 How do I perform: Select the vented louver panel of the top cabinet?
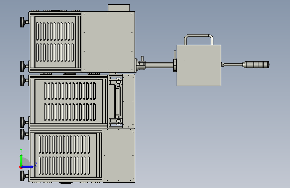click(x=55, y=42)
